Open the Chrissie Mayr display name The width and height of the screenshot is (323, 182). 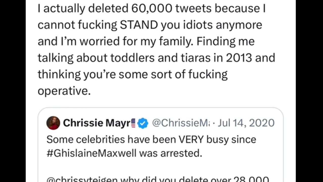point(96,123)
